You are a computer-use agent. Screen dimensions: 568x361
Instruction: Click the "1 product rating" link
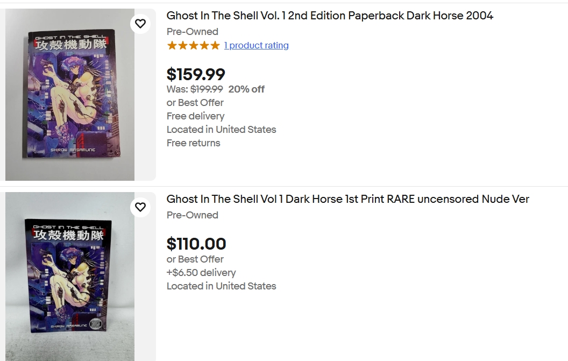256,46
